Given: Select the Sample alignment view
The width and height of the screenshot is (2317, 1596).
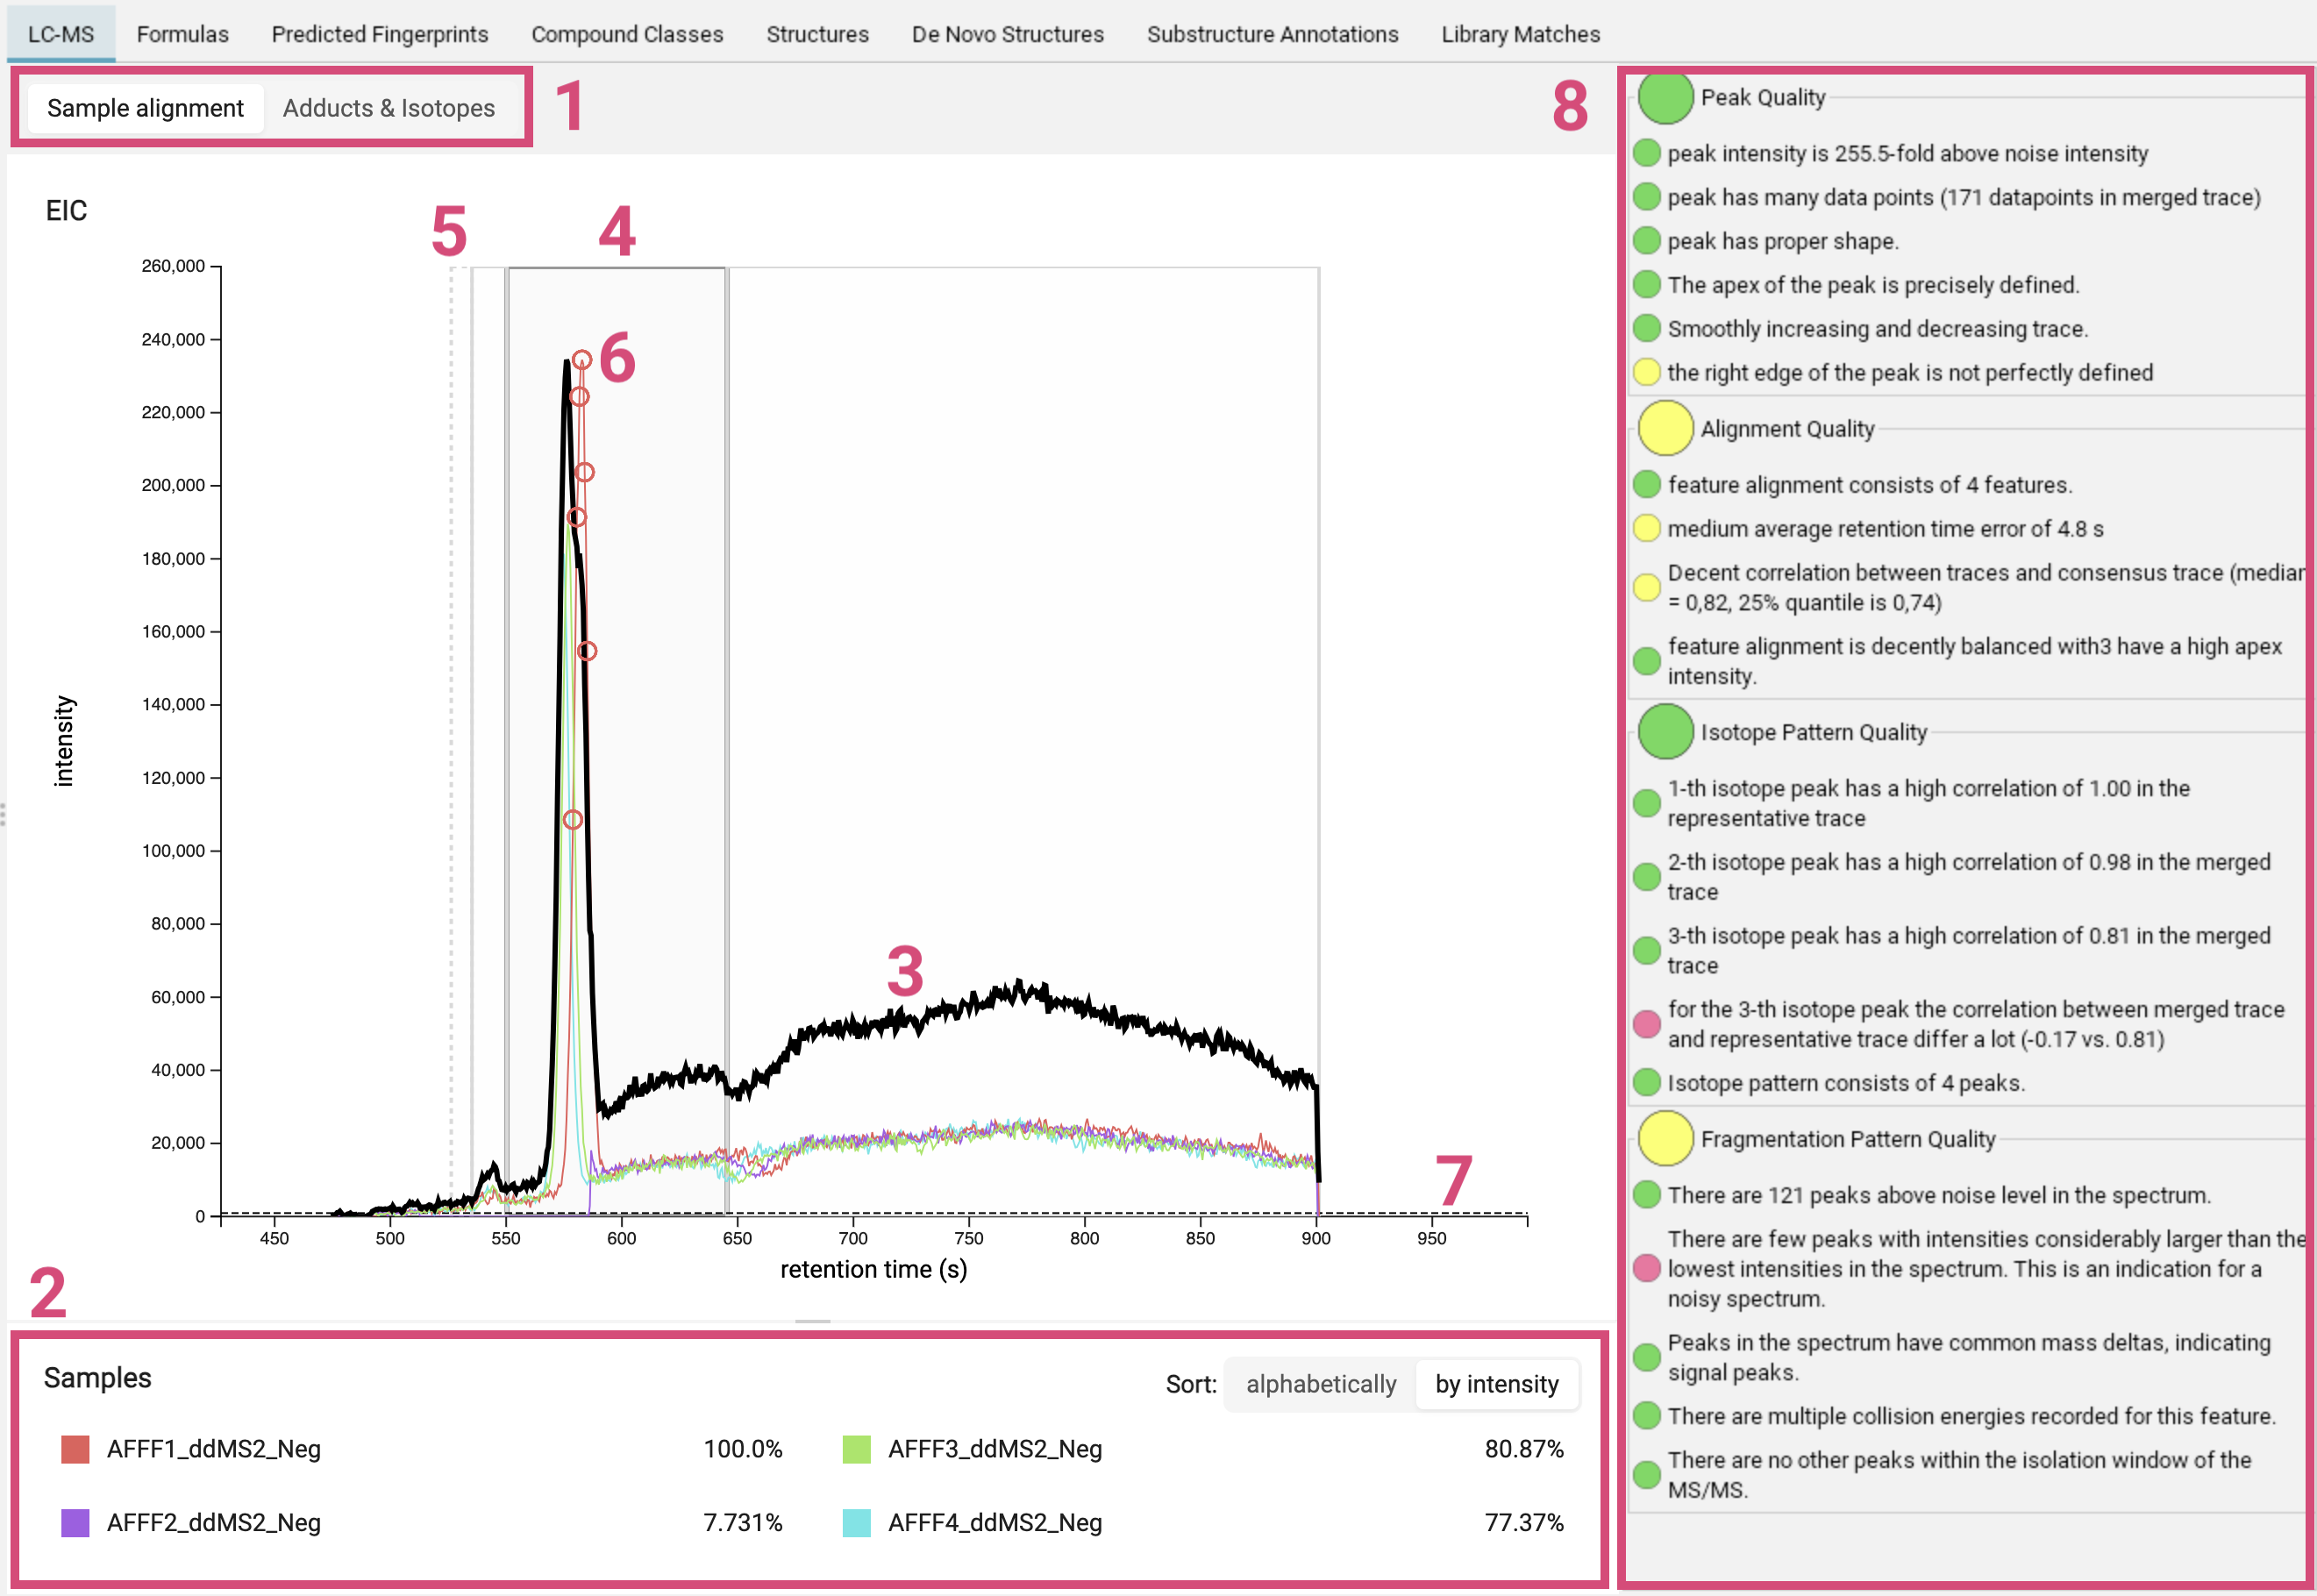Looking at the screenshot, I should [x=145, y=107].
